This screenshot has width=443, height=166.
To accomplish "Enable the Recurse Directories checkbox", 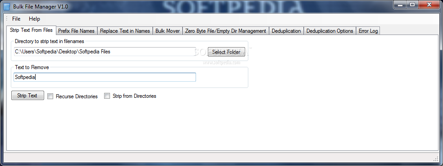I will click(x=50, y=96).
